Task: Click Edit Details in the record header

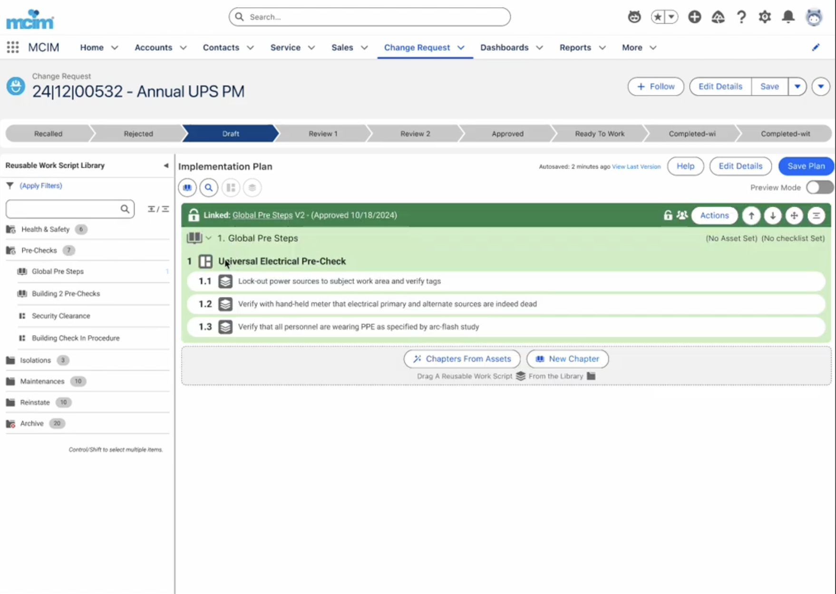Action: click(x=720, y=86)
